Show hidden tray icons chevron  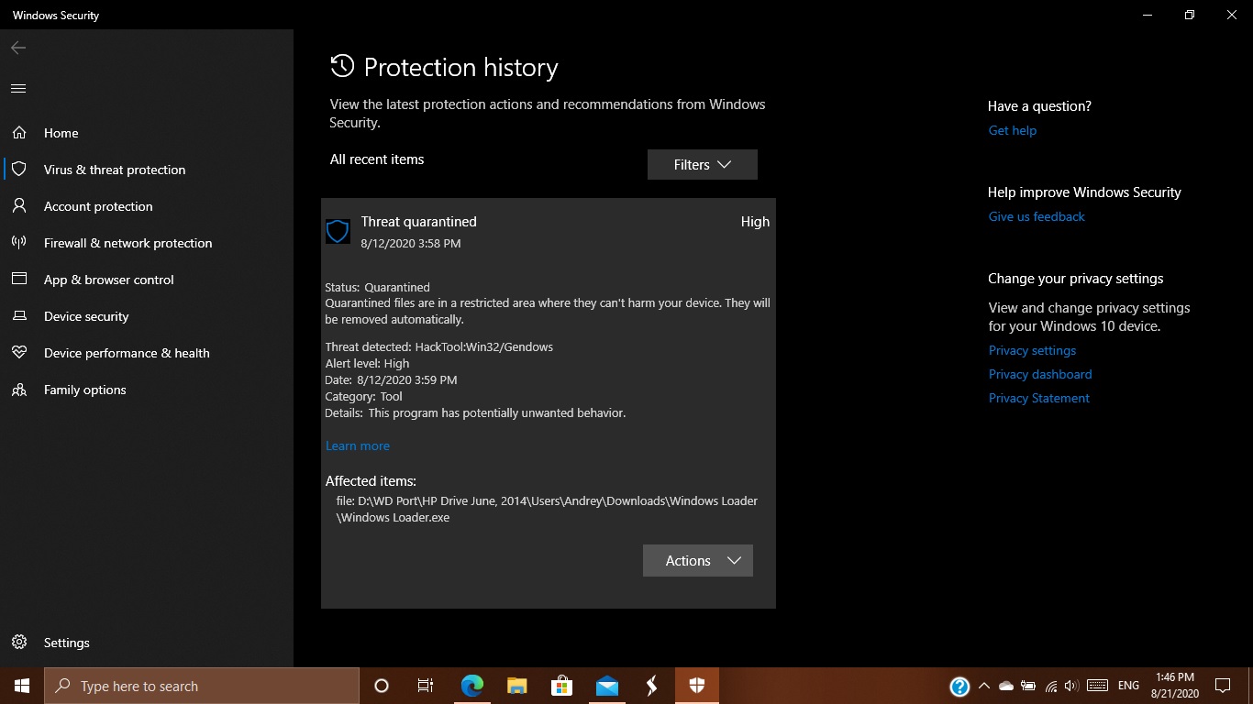point(984,686)
